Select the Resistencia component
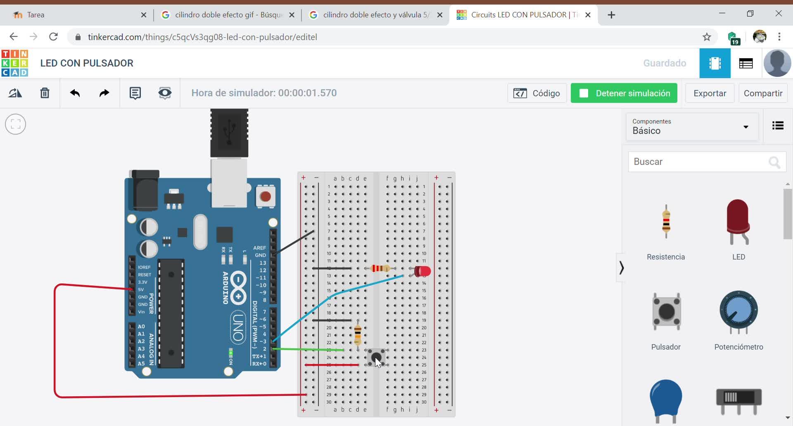Screen dimensions: 793x426 (x=666, y=233)
